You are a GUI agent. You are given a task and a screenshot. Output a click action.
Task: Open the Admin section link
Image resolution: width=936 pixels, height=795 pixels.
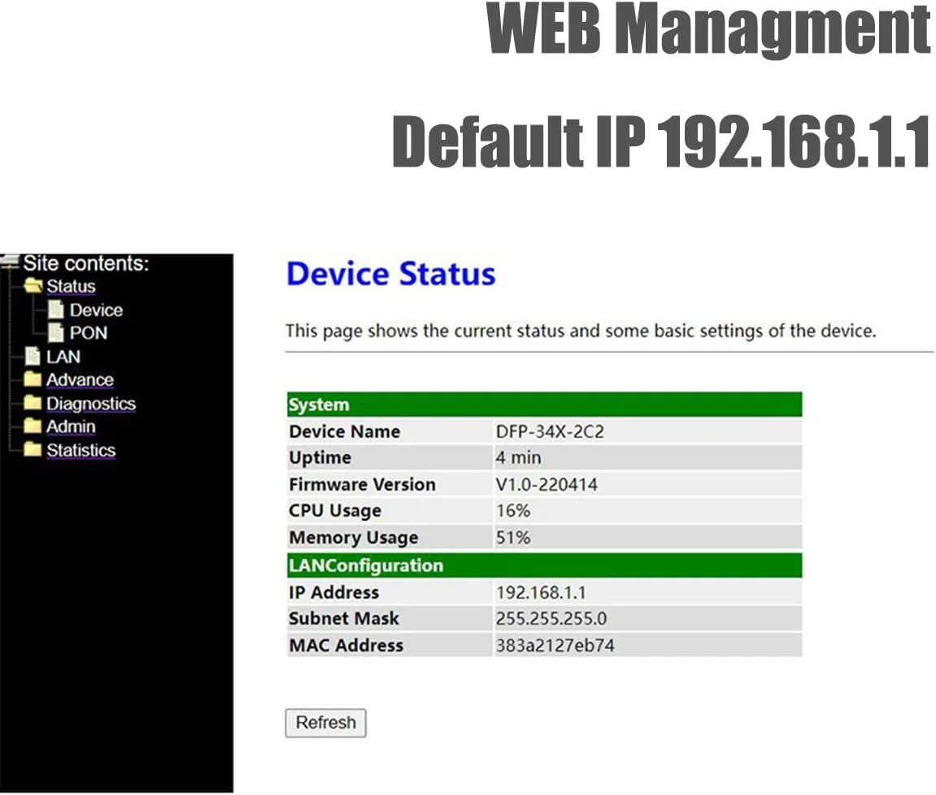coord(71,427)
